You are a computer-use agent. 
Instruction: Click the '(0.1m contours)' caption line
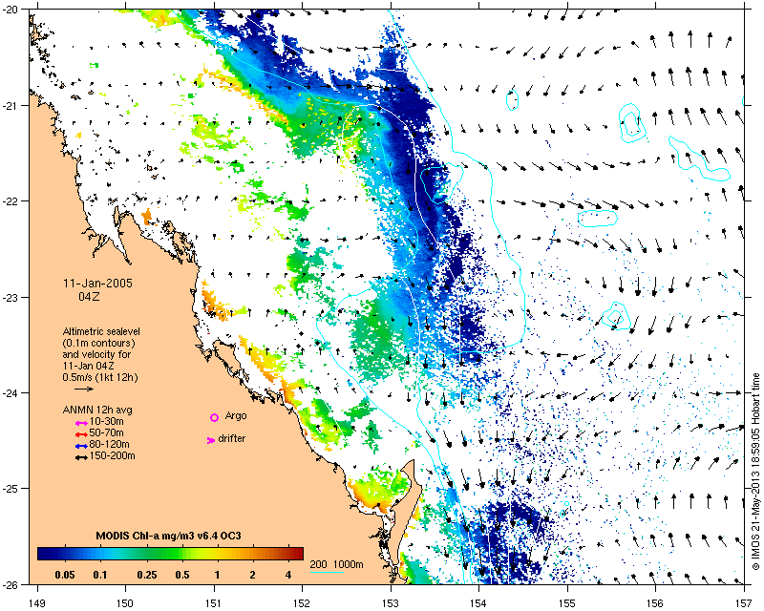(99, 343)
